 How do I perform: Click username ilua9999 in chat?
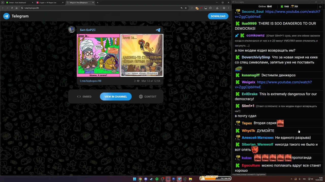click(249, 24)
